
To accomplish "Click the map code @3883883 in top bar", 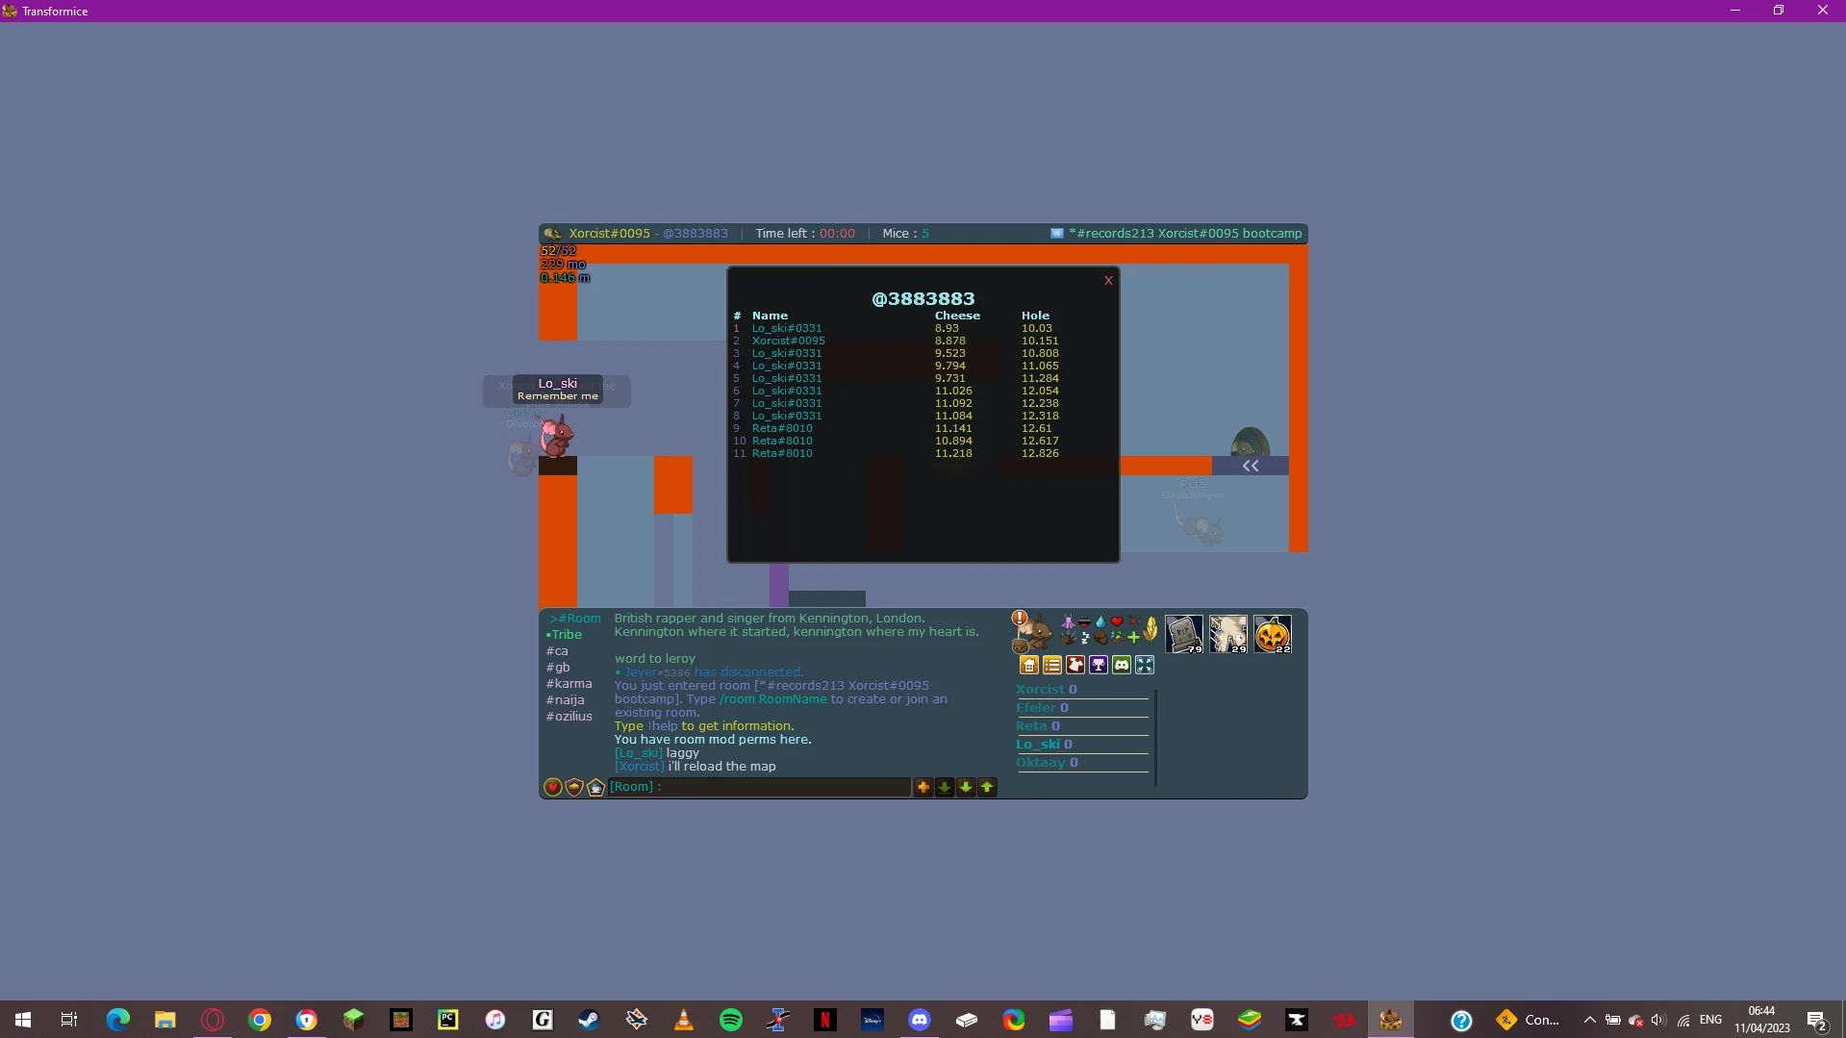I will 695,234.
